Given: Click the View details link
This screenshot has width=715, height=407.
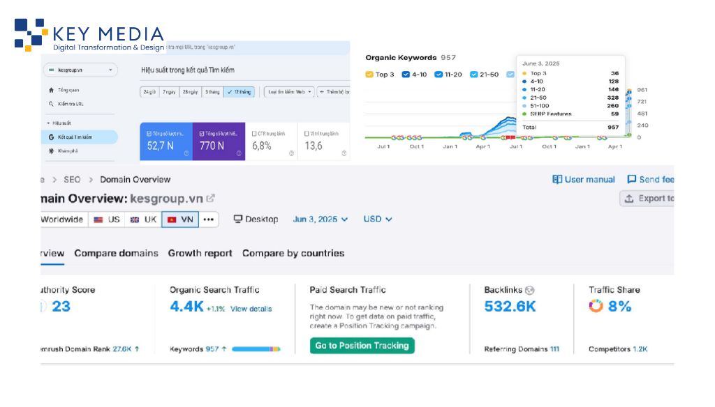Looking at the screenshot, I should [x=251, y=309].
